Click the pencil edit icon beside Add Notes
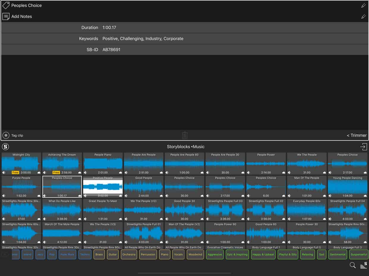The width and height of the screenshot is (369, 276). (x=363, y=17)
